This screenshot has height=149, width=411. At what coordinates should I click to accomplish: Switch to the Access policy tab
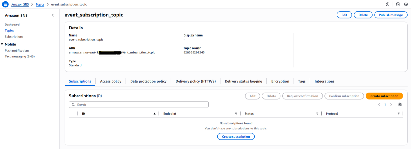[110, 81]
